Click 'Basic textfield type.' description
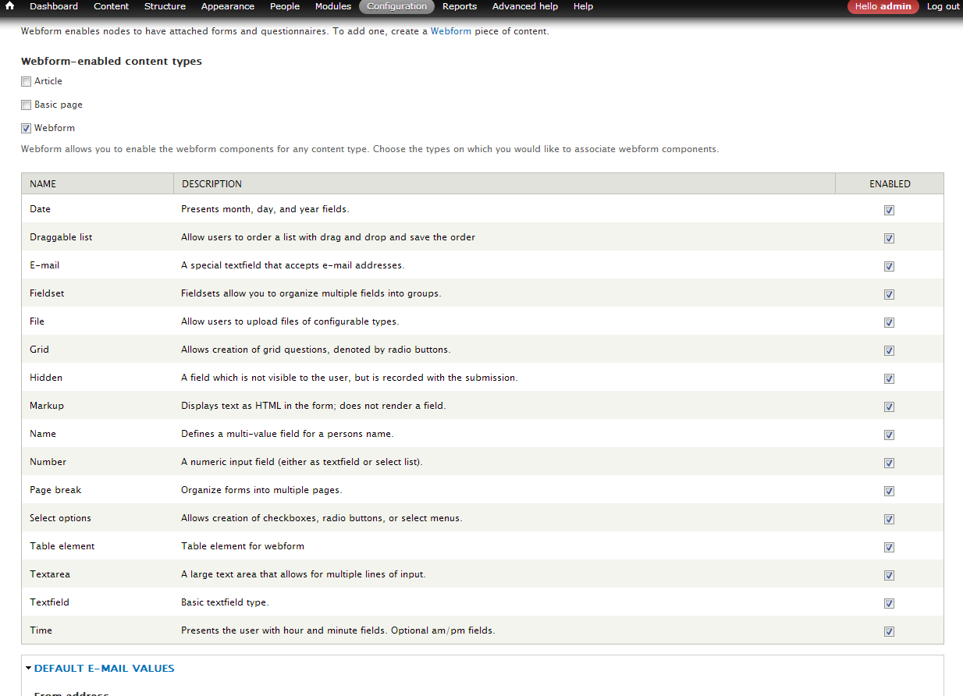 (x=225, y=602)
